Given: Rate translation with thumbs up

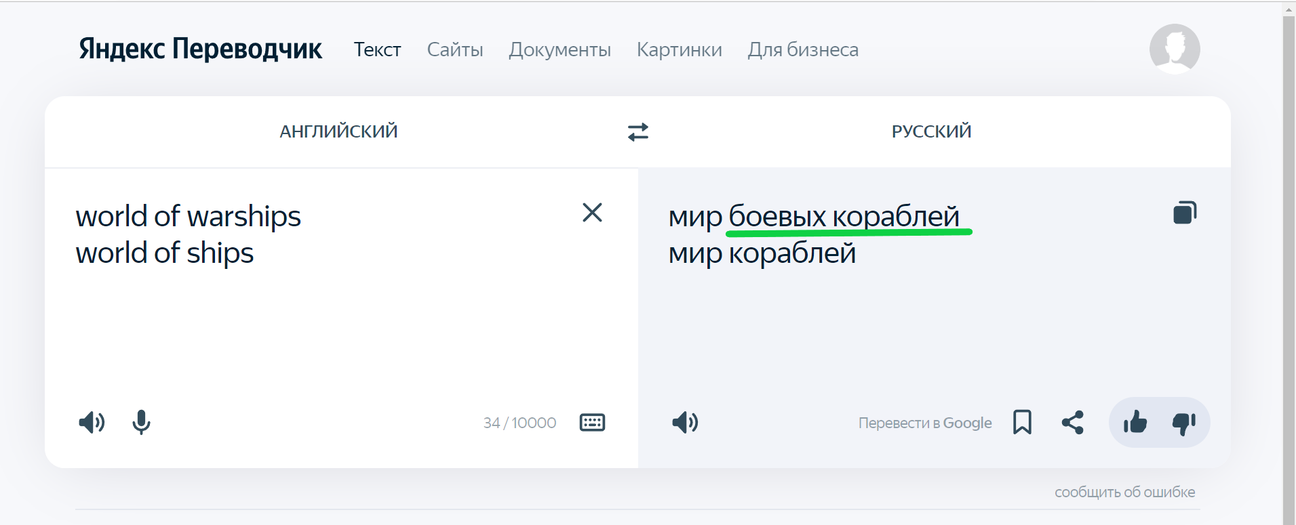Looking at the screenshot, I should click(1135, 423).
